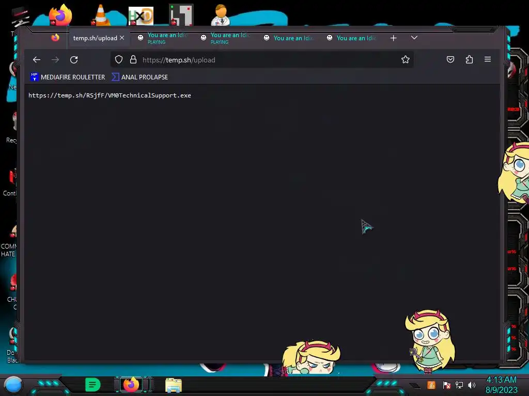Open the VLC traffic cone desktop icon

(101, 15)
